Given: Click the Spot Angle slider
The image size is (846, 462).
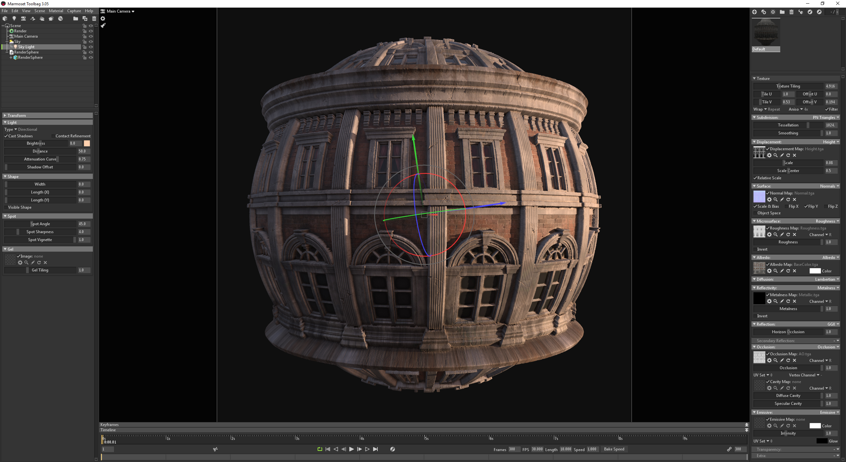Looking at the screenshot, I should tap(40, 224).
